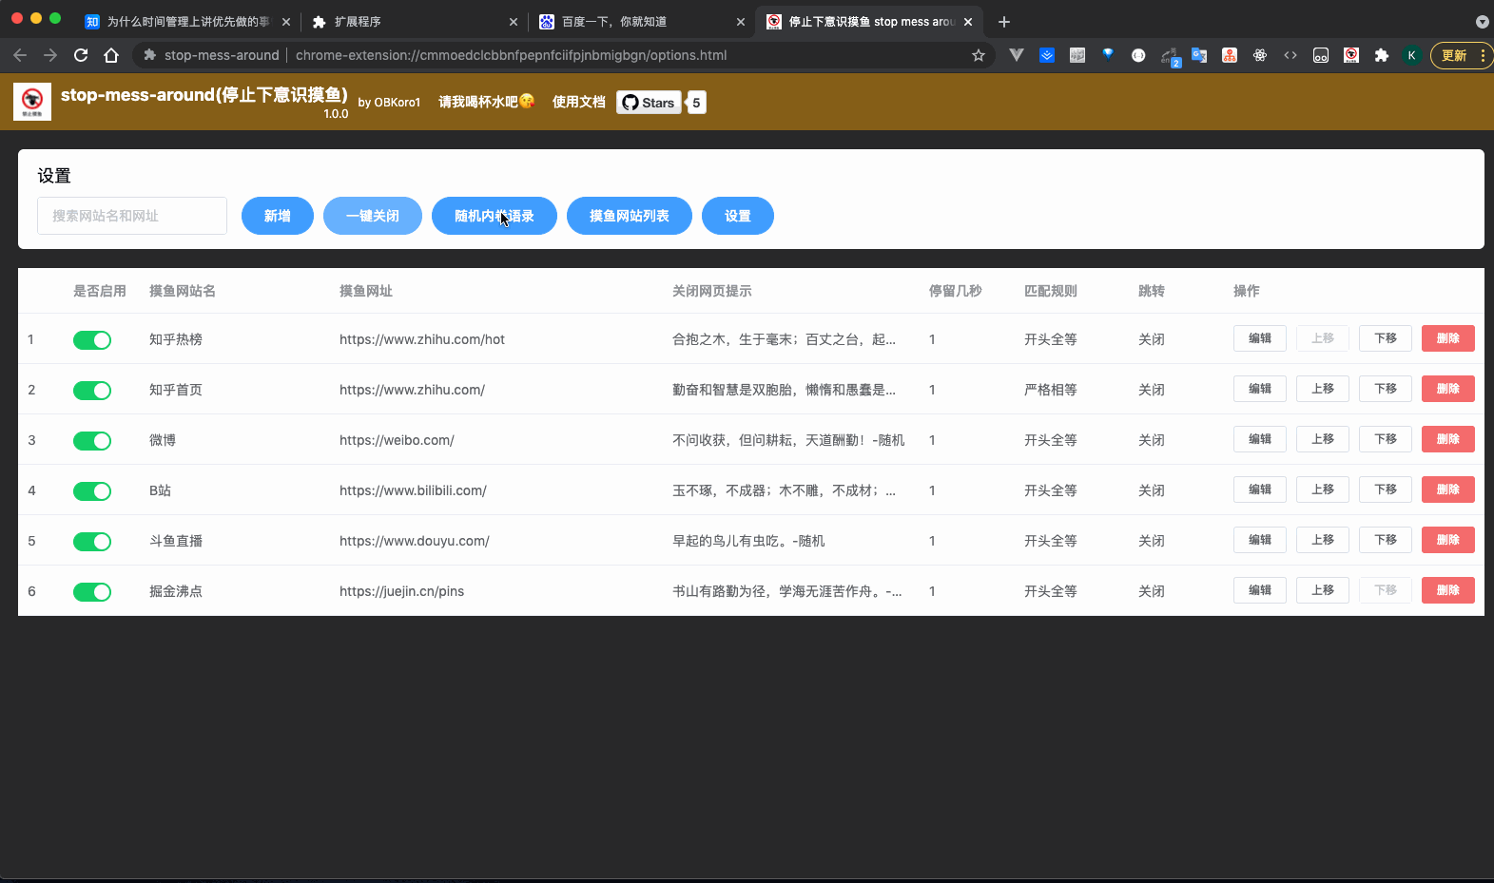This screenshot has width=1494, height=883.
Task: Click the 一键关闭 button
Action: point(373,216)
